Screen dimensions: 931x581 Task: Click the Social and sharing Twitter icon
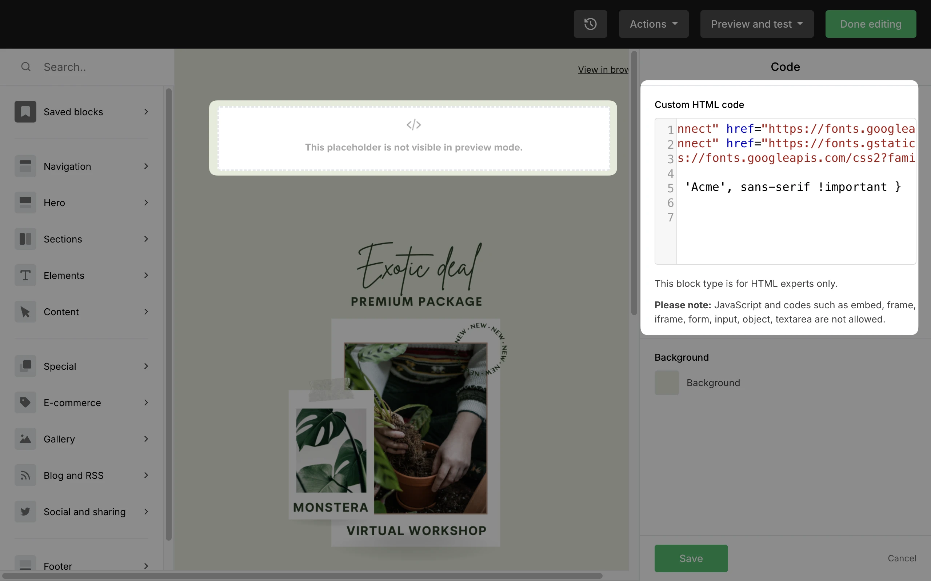25,512
